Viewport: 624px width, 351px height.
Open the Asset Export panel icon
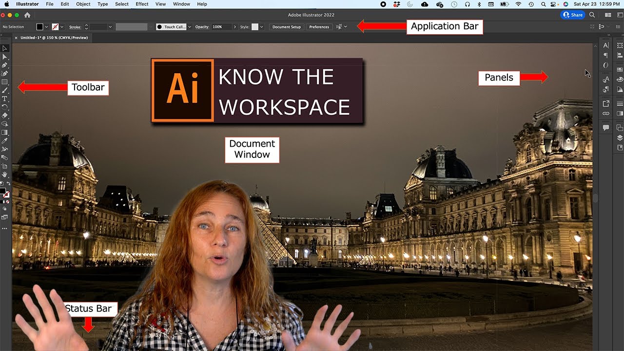[606, 103]
